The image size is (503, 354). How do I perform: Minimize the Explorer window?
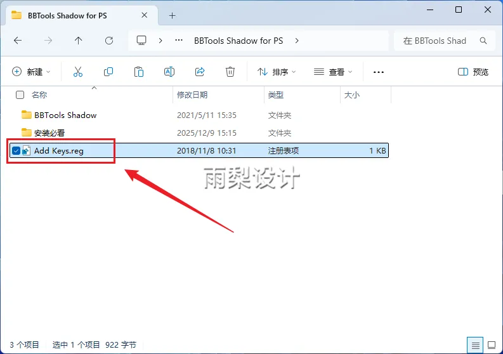(430, 10)
